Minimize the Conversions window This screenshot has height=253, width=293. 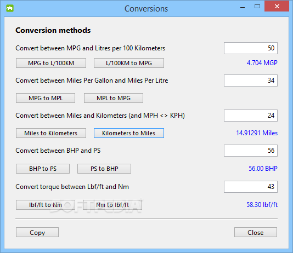pos(243,7)
